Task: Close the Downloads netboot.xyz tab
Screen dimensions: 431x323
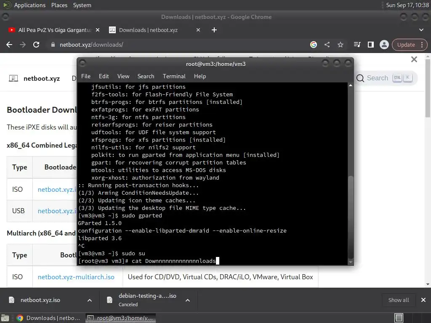Action: coord(198,30)
